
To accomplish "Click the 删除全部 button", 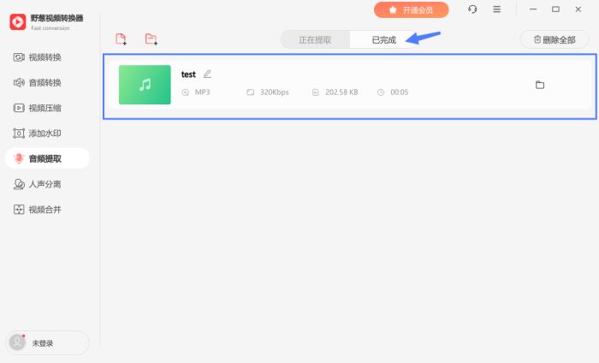I will (x=555, y=39).
